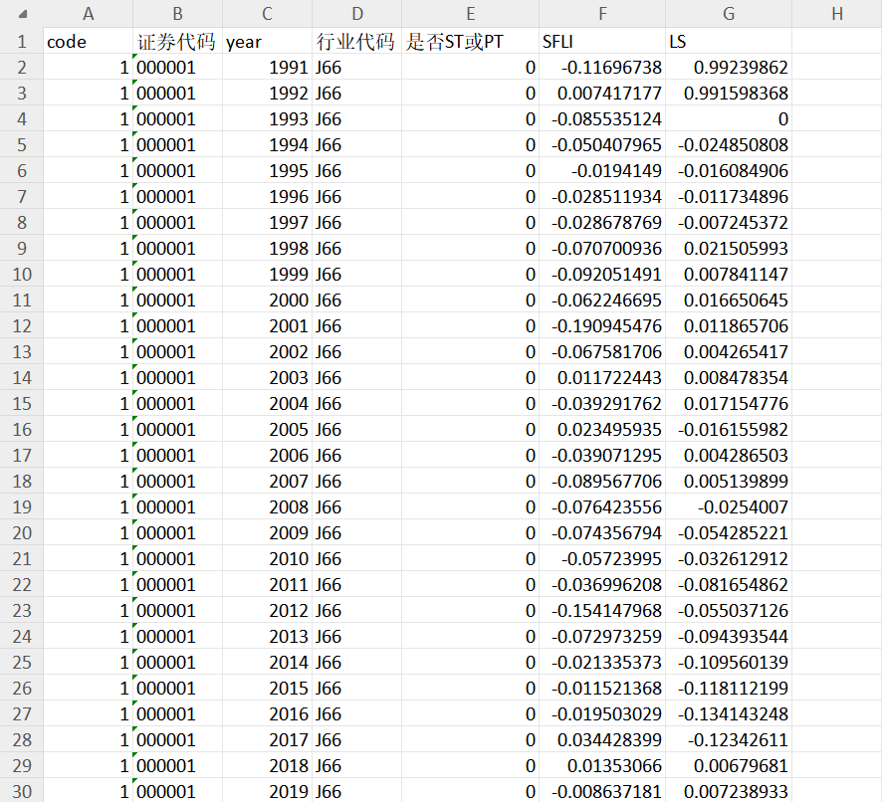Click the 是否ST或PT header cell

pyautogui.click(x=470, y=42)
